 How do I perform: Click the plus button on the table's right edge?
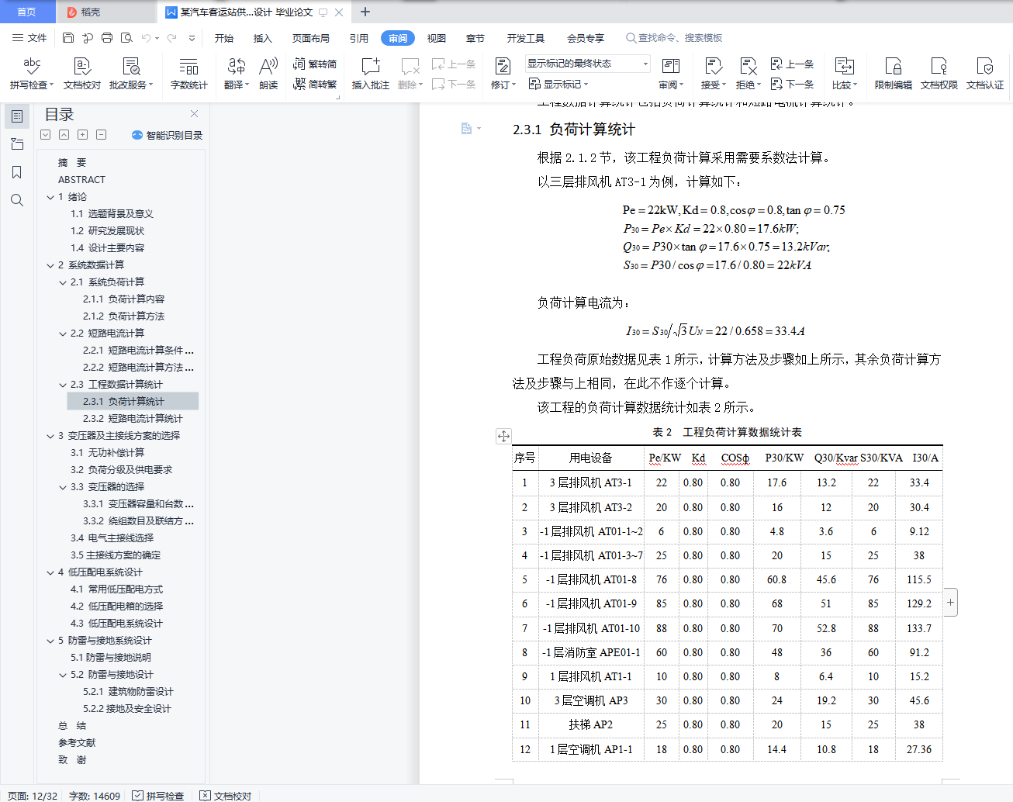(950, 603)
